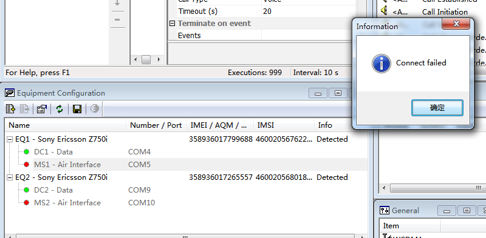
Task: Collapse the EQ2 - Sony Ericsson Z750i node
Action: 10,177
